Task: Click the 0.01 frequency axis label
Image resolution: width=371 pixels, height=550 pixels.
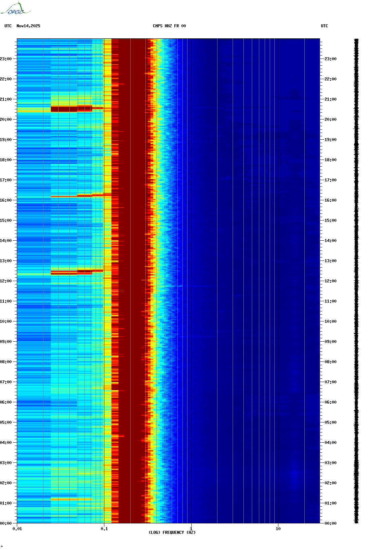Action: tap(17, 529)
